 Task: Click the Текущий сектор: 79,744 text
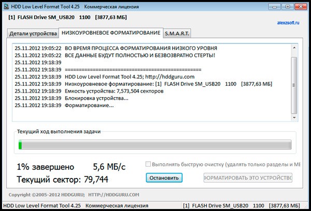63,179
